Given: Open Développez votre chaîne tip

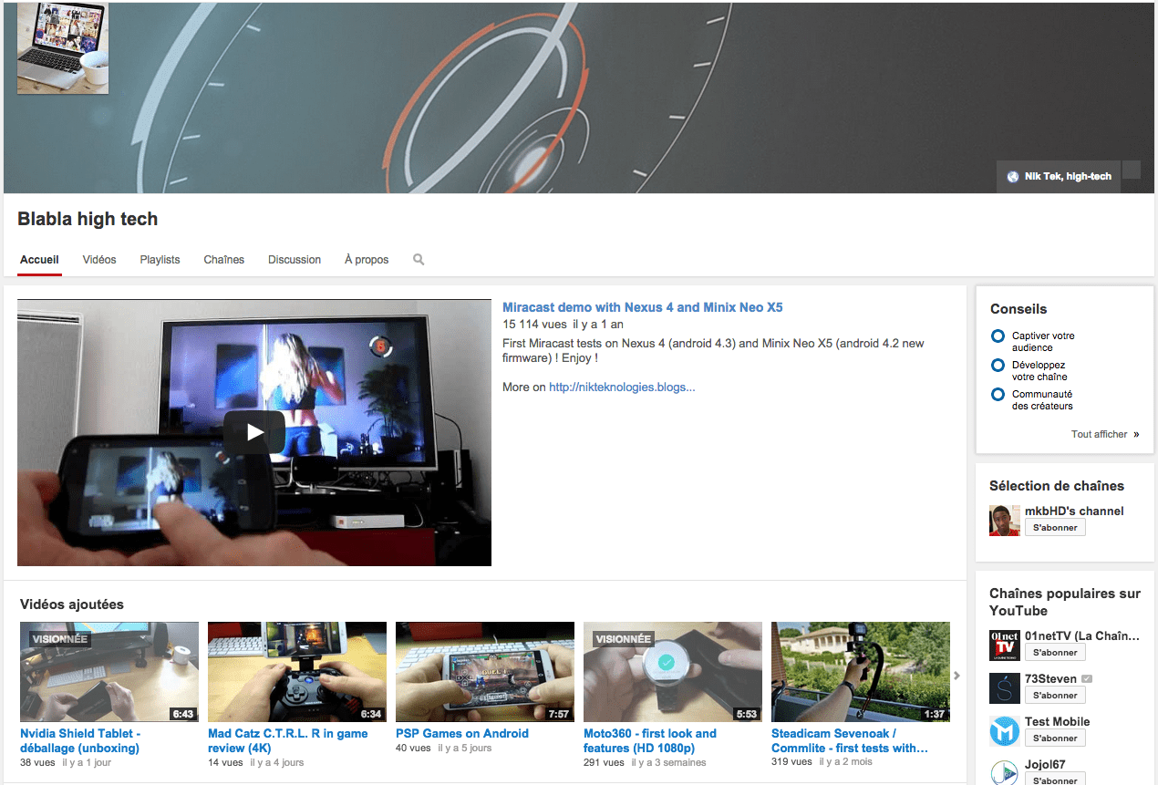Looking at the screenshot, I should [x=1039, y=371].
